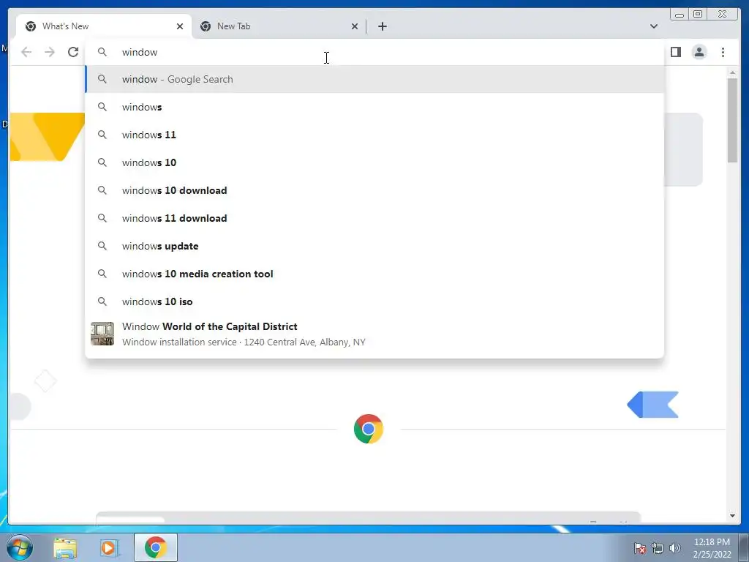Click the Chrome logo on the page
749x562 pixels.
coord(369,429)
